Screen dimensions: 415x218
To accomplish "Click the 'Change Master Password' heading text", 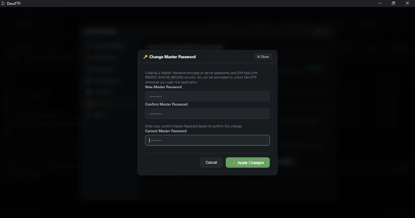I will pyautogui.click(x=172, y=57).
